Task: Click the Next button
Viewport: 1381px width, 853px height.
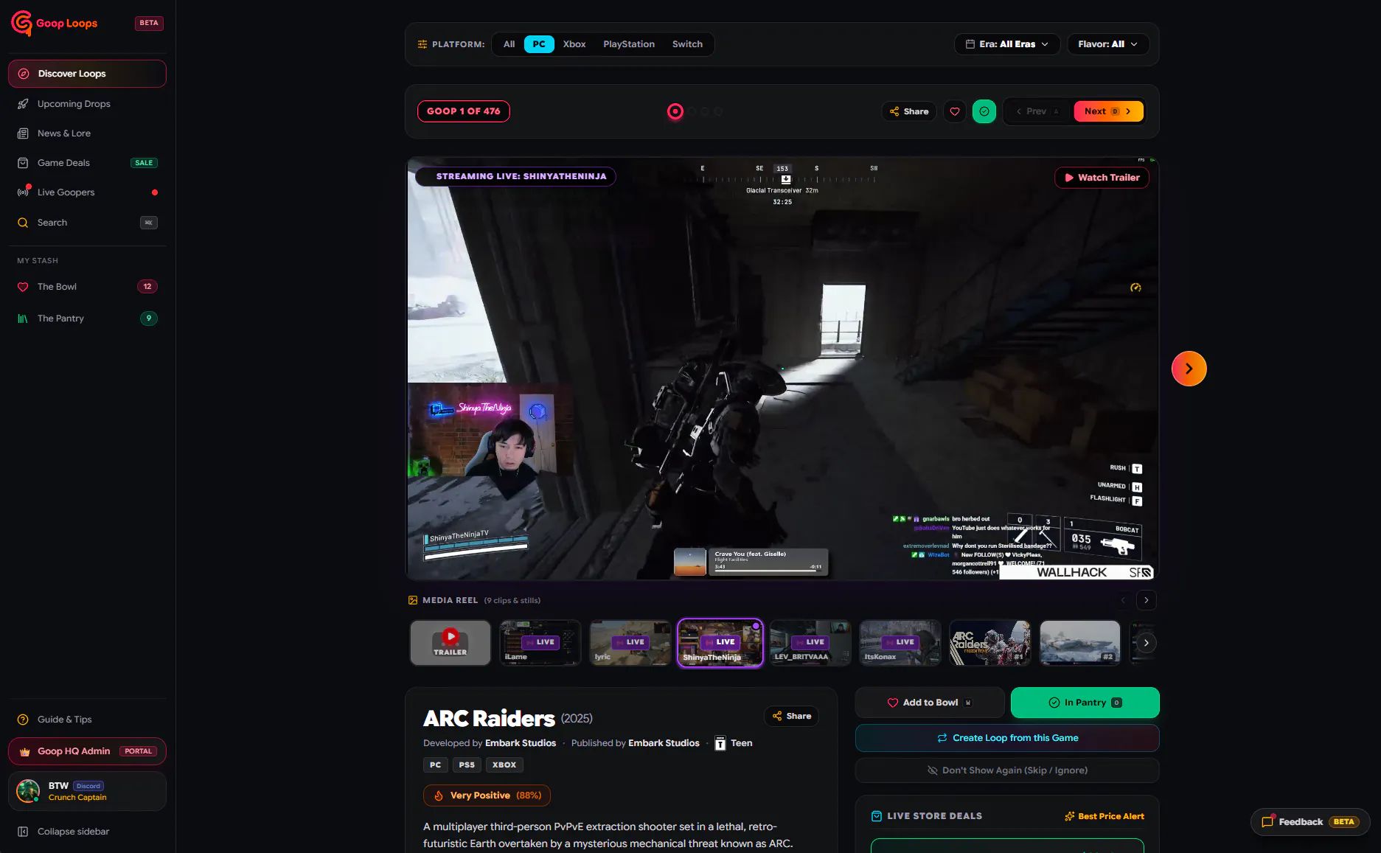Action: (x=1108, y=111)
